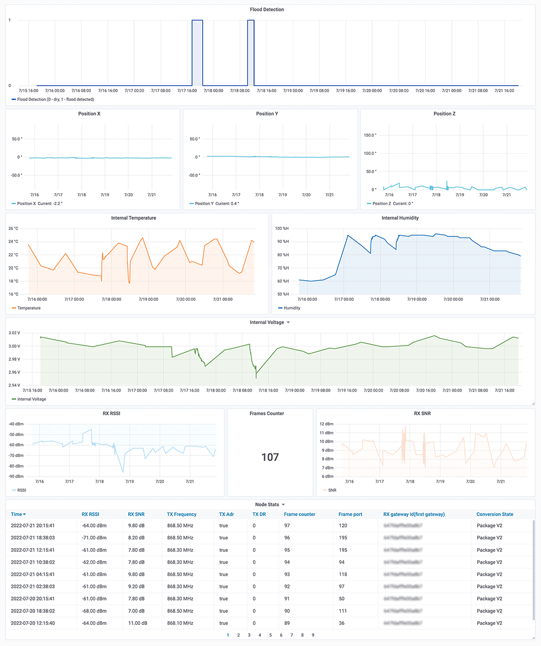Click the orange Temperature legend color swatch
Screen dimensions: 541x646
click(14, 308)
